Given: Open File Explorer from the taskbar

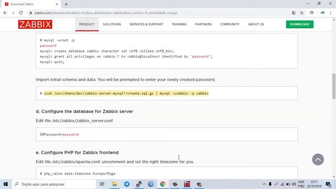Looking at the screenshot, I should point(114,184).
